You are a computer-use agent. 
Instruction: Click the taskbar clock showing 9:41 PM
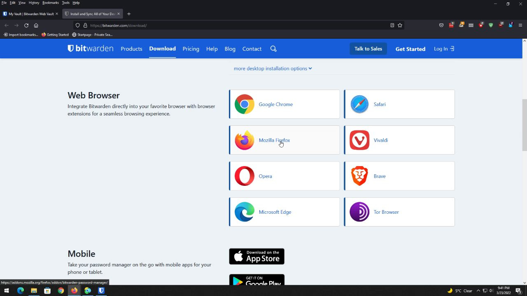pyautogui.click(x=504, y=291)
